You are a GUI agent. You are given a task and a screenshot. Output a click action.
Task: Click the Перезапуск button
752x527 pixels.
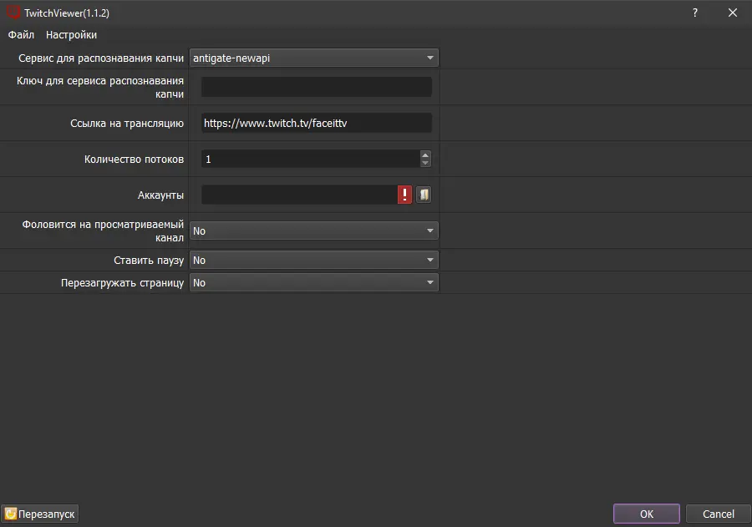tap(40, 514)
